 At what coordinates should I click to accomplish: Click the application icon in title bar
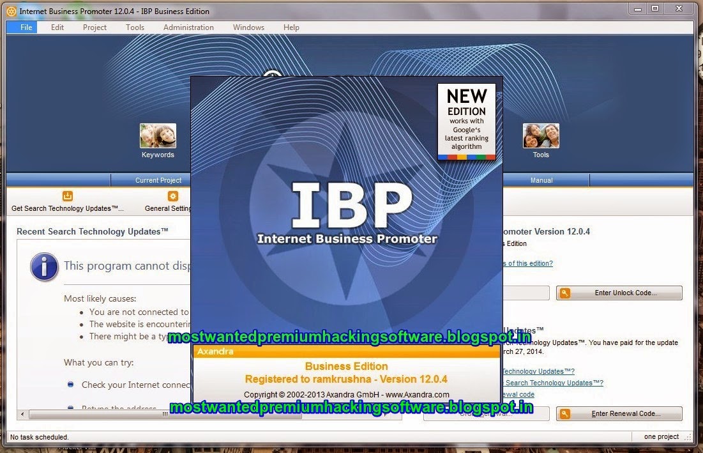pyautogui.click(x=11, y=12)
